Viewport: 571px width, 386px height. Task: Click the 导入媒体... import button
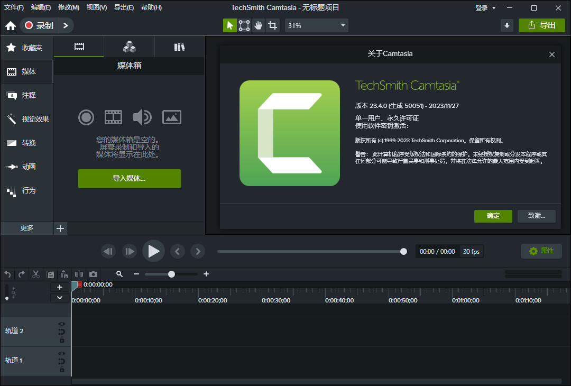pos(130,178)
